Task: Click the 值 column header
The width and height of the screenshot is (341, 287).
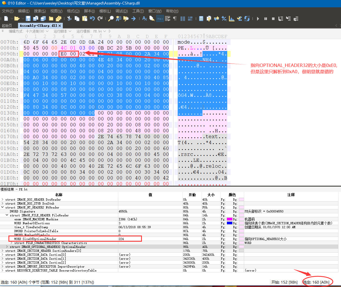Action: click(150, 195)
